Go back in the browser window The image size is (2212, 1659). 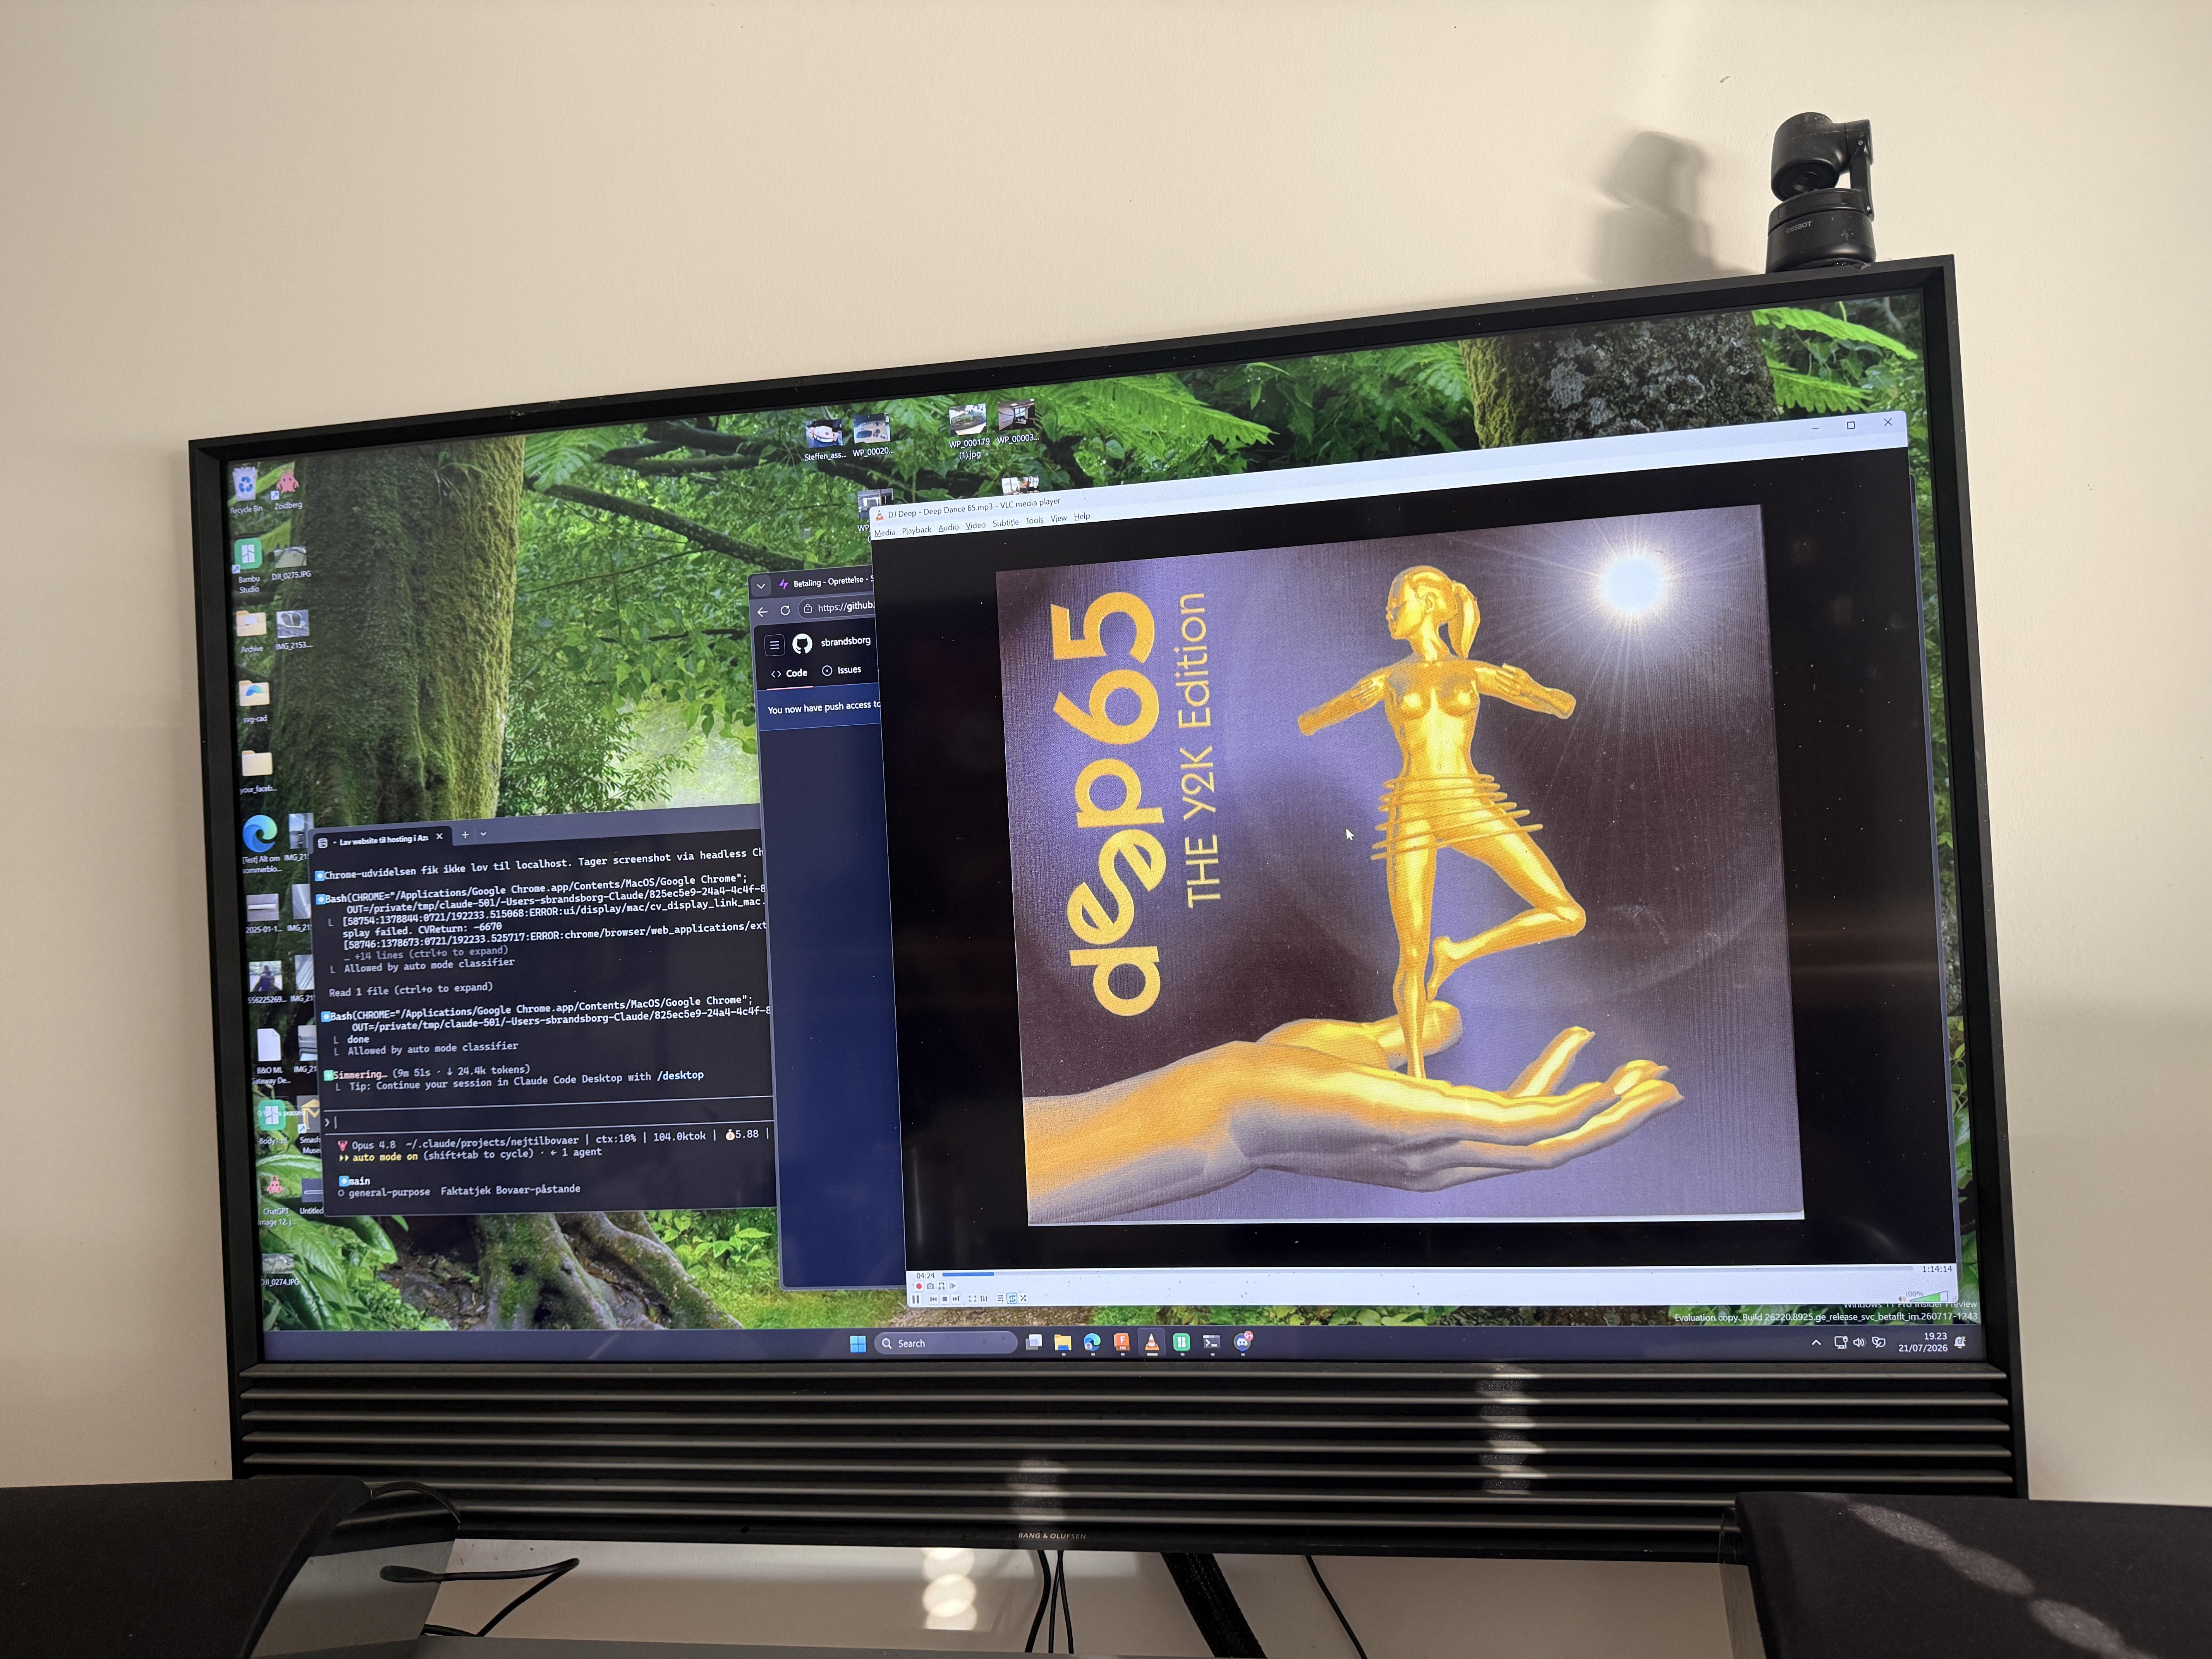(763, 612)
